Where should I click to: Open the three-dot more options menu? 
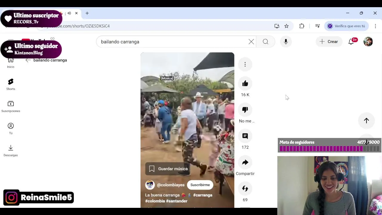coord(245,64)
